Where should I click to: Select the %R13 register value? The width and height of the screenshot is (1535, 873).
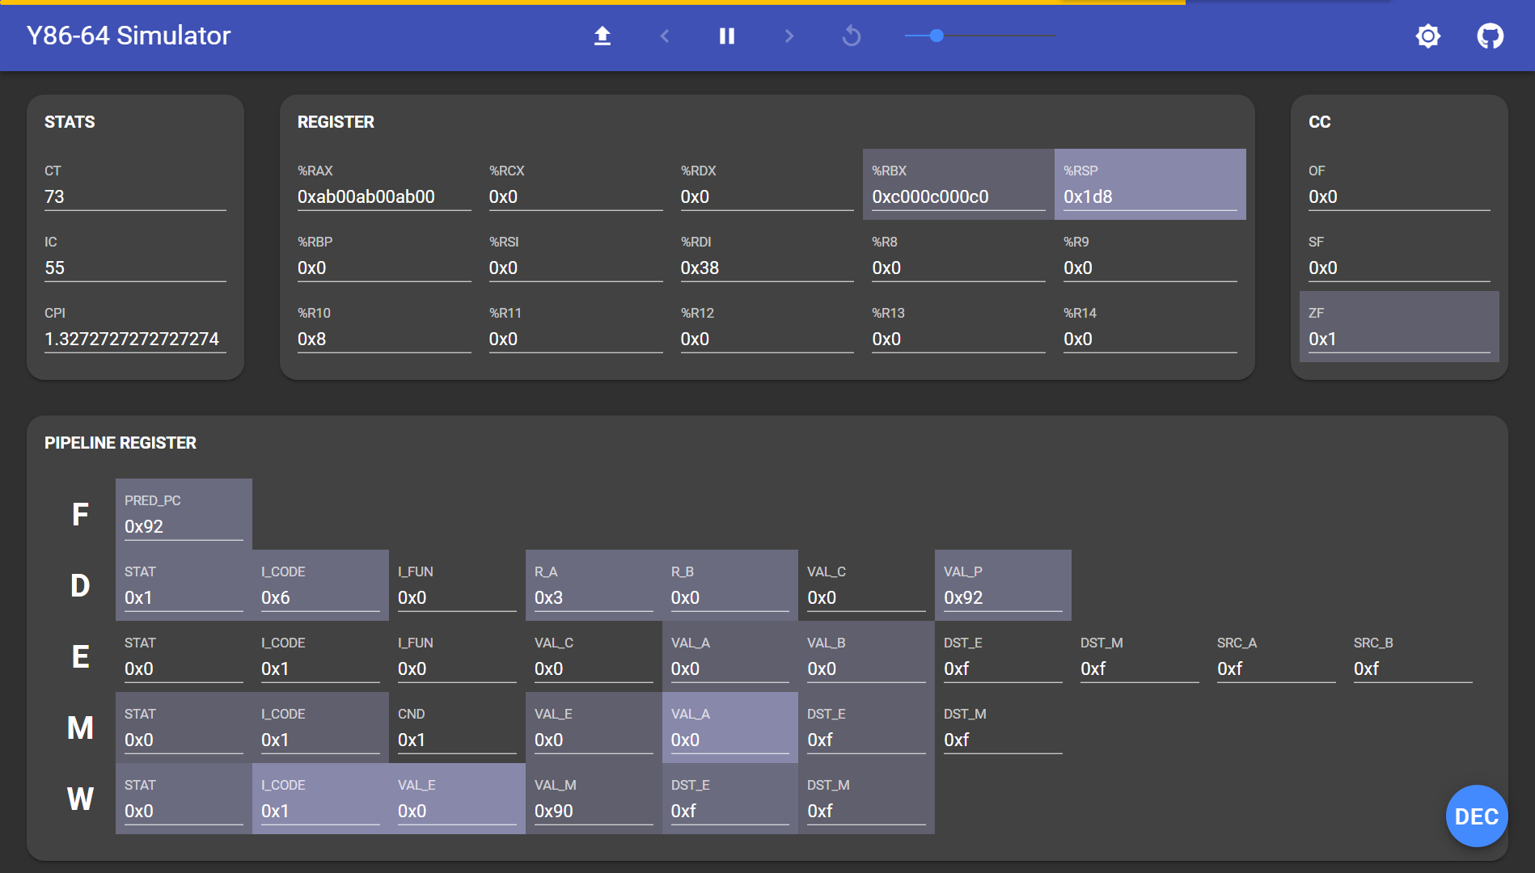(x=958, y=339)
